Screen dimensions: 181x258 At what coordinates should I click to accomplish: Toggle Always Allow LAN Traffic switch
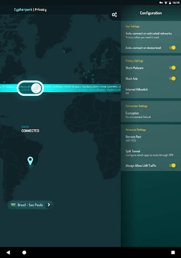[172, 165]
